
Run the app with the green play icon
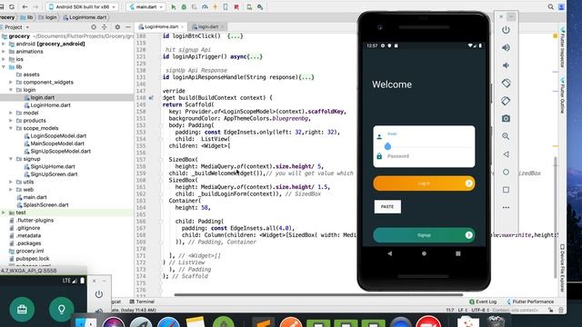[x=174, y=7]
